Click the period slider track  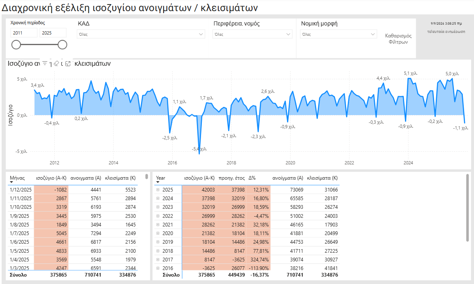click(39, 45)
